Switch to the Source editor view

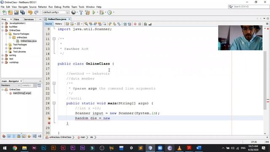click(49, 24)
